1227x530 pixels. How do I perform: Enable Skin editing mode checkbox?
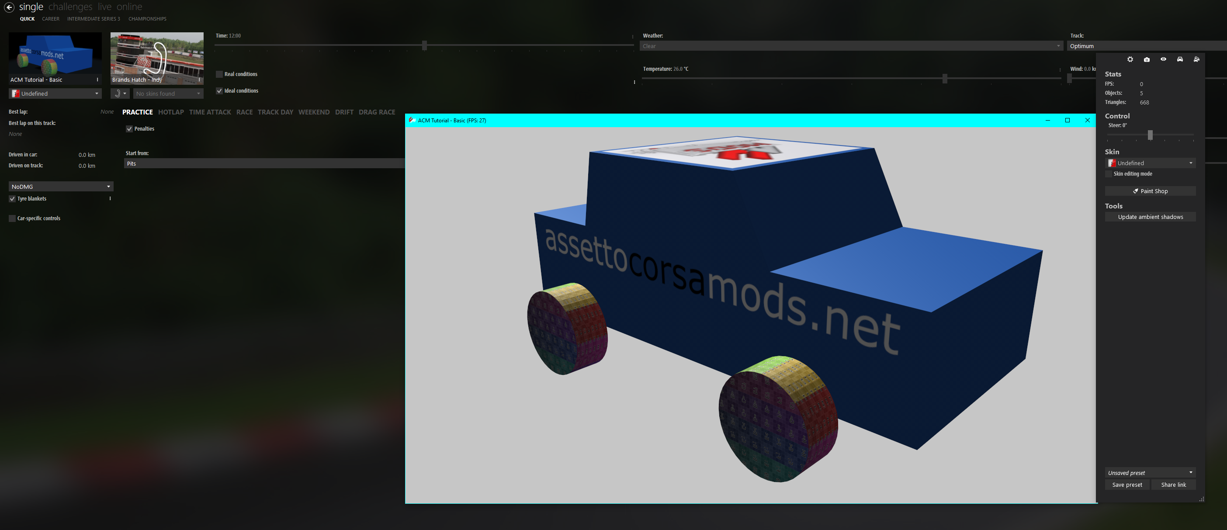click(1109, 174)
